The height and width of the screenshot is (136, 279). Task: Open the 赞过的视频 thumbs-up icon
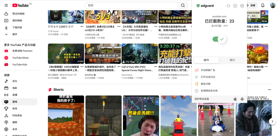pos(6,14)
